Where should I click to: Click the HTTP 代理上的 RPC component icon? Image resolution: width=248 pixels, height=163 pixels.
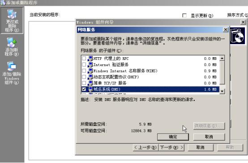pyautogui.click(x=90, y=59)
